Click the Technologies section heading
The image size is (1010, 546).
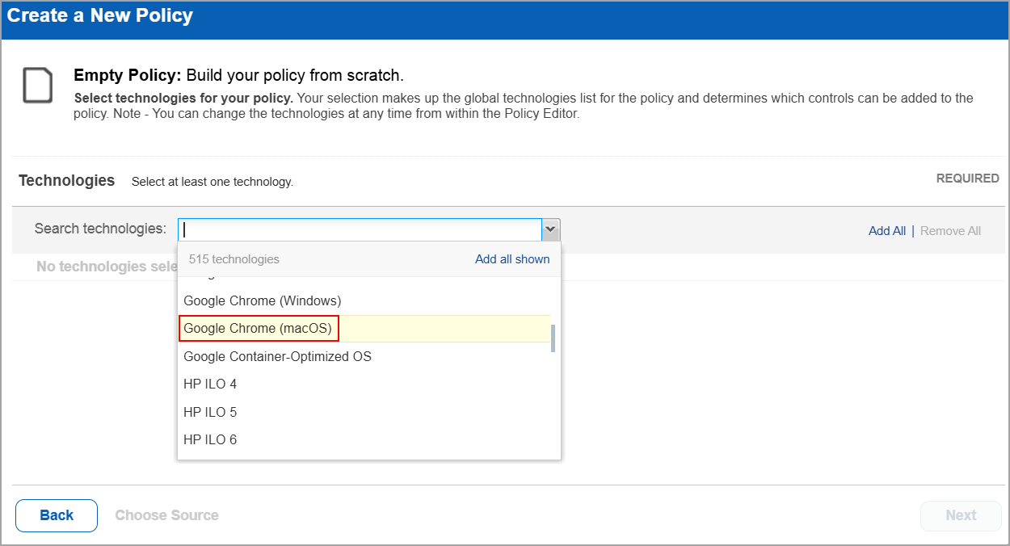[x=67, y=181]
